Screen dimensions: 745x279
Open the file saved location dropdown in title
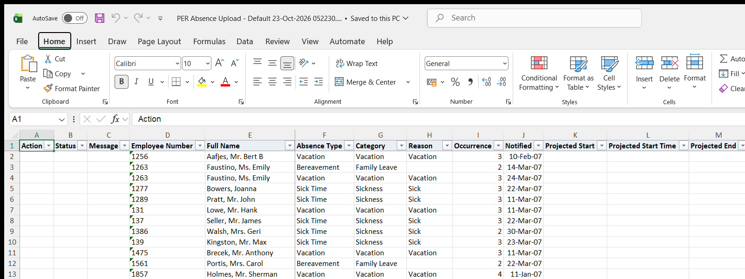(406, 18)
